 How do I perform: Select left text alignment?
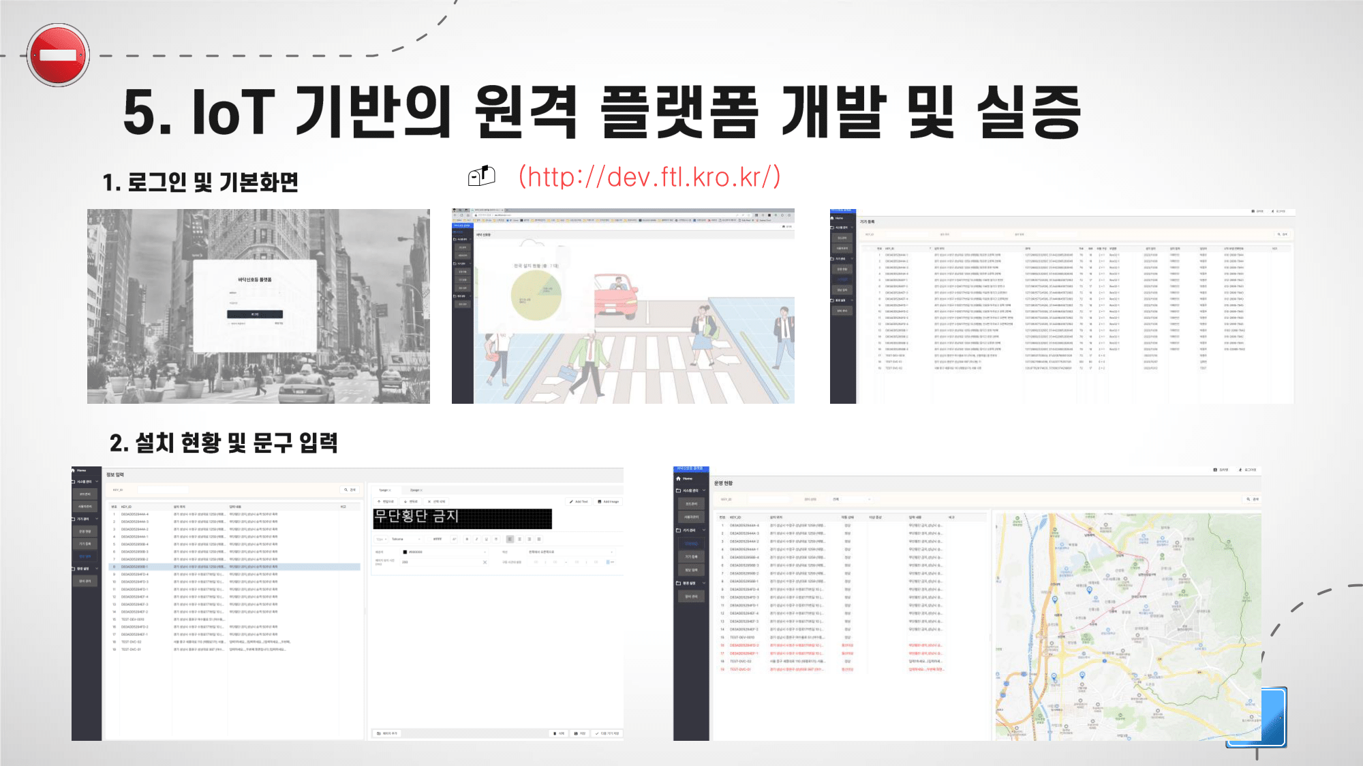tap(510, 539)
